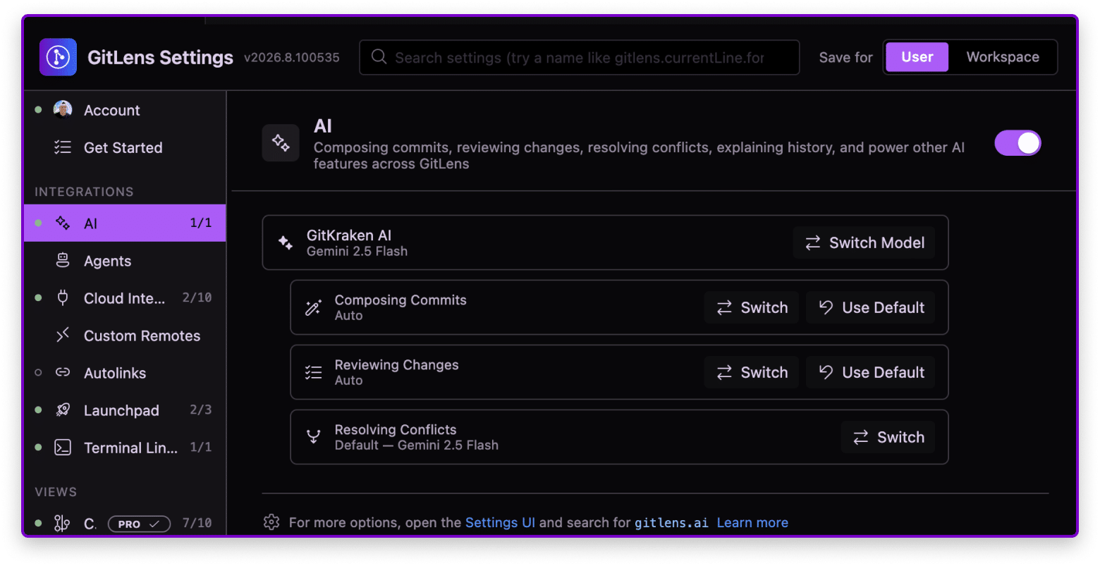This screenshot has height=566, width=1100.
Task: Click the 7/10 count in Views
Action: pos(197,522)
